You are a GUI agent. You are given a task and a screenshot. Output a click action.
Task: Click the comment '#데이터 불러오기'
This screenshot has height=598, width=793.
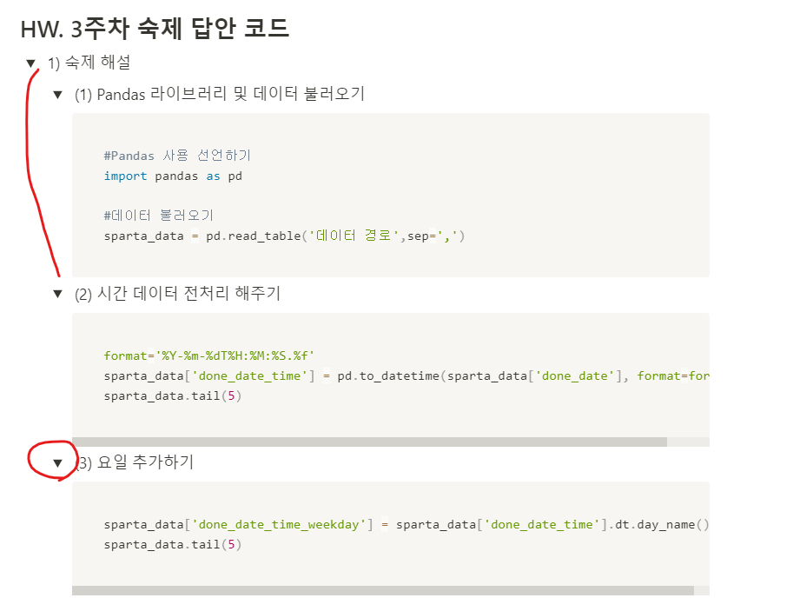coord(159,216)
